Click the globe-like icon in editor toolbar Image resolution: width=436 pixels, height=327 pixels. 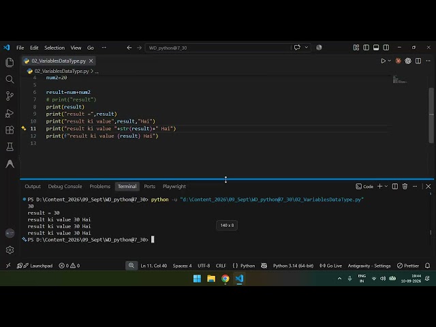(x=408, y=61)
